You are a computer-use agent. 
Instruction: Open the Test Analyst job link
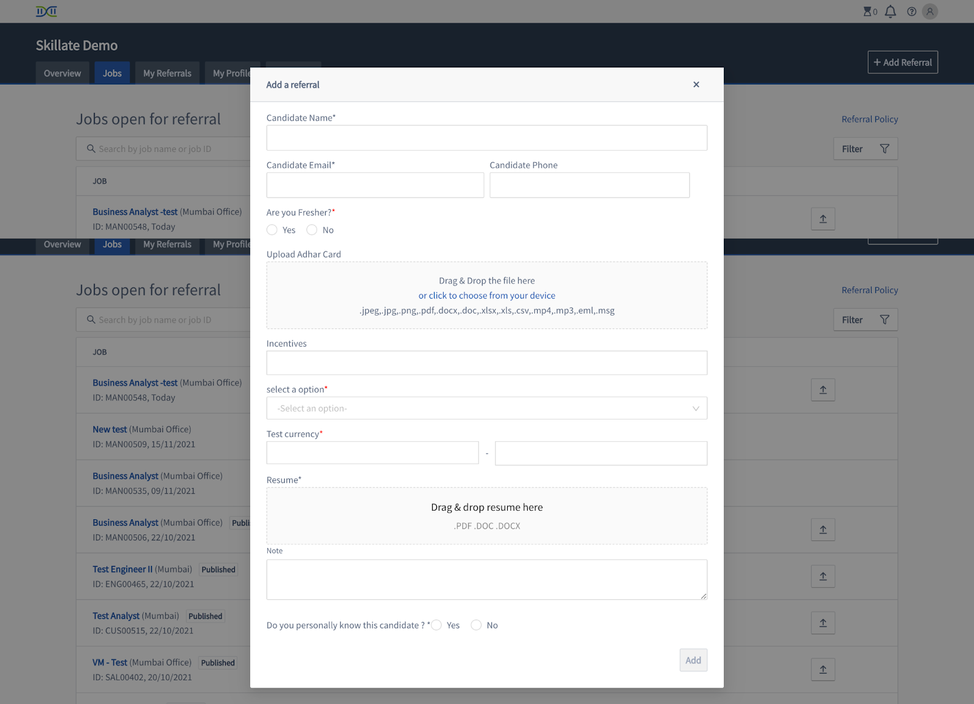pos(116,616)
